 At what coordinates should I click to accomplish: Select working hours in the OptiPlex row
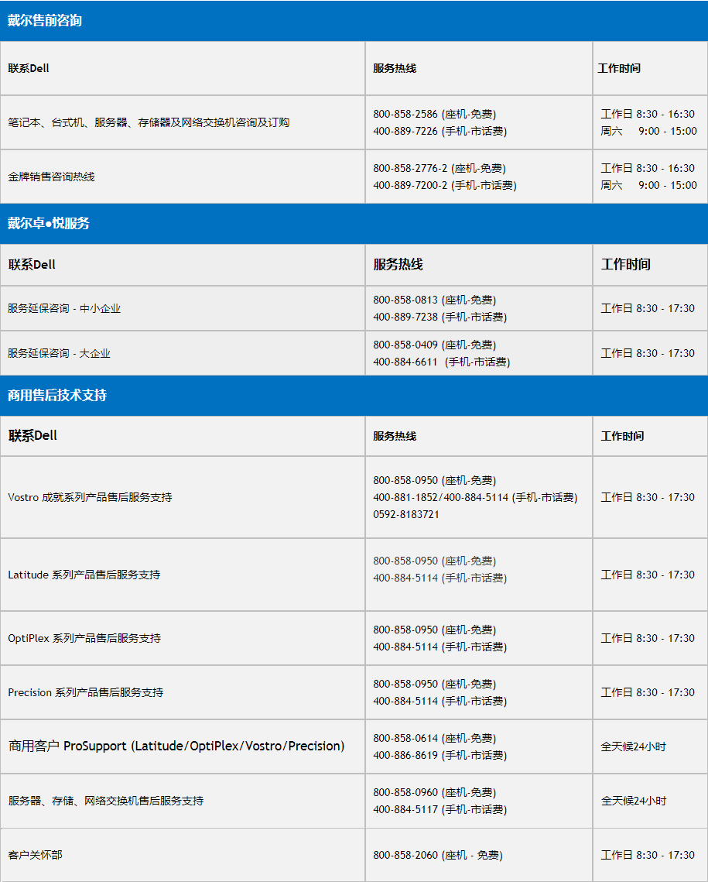pos(648,638)
